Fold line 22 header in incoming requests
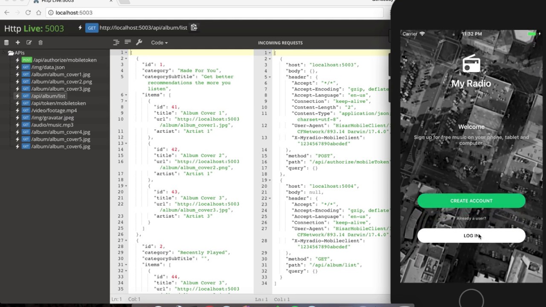546x307 pixels. click(270, 198)
